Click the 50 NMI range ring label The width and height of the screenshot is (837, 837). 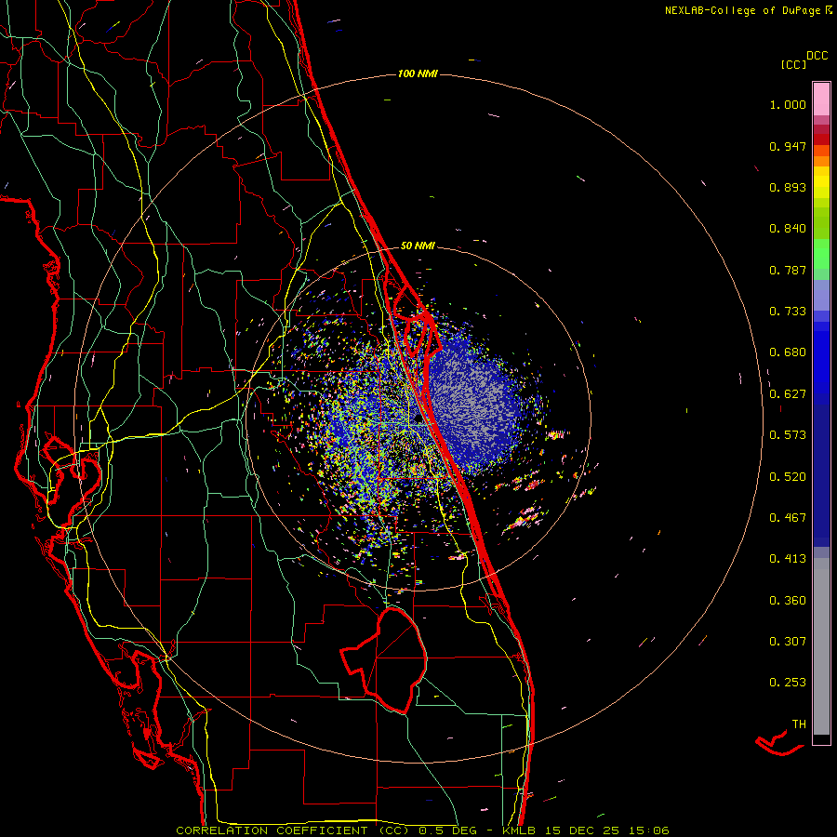[x=418, y=246]
